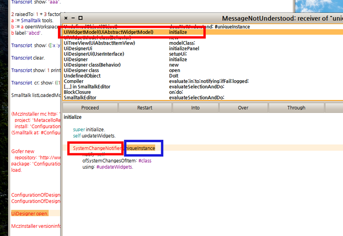Select the UiDesignerUi(UserInterface) setupUi: frame
Viewport: 343px width, 236px height.
pos(94,54)
